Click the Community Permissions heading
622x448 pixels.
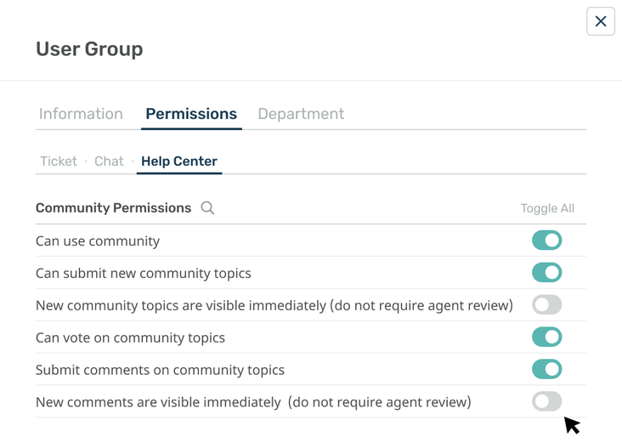click(x=113, y=208)
